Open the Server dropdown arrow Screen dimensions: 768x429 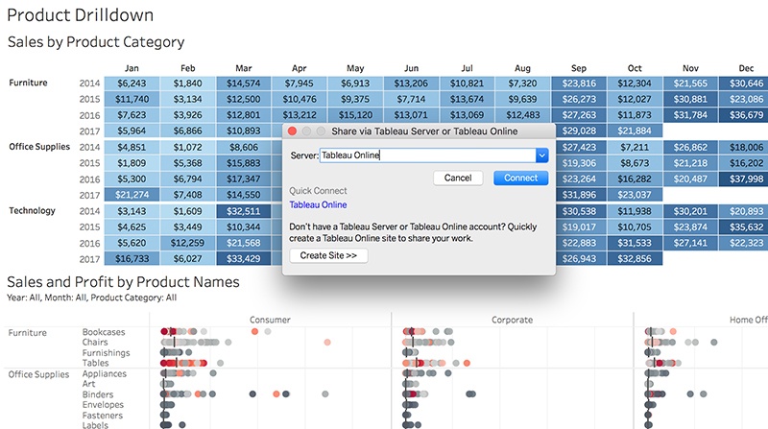click(541, 155)
